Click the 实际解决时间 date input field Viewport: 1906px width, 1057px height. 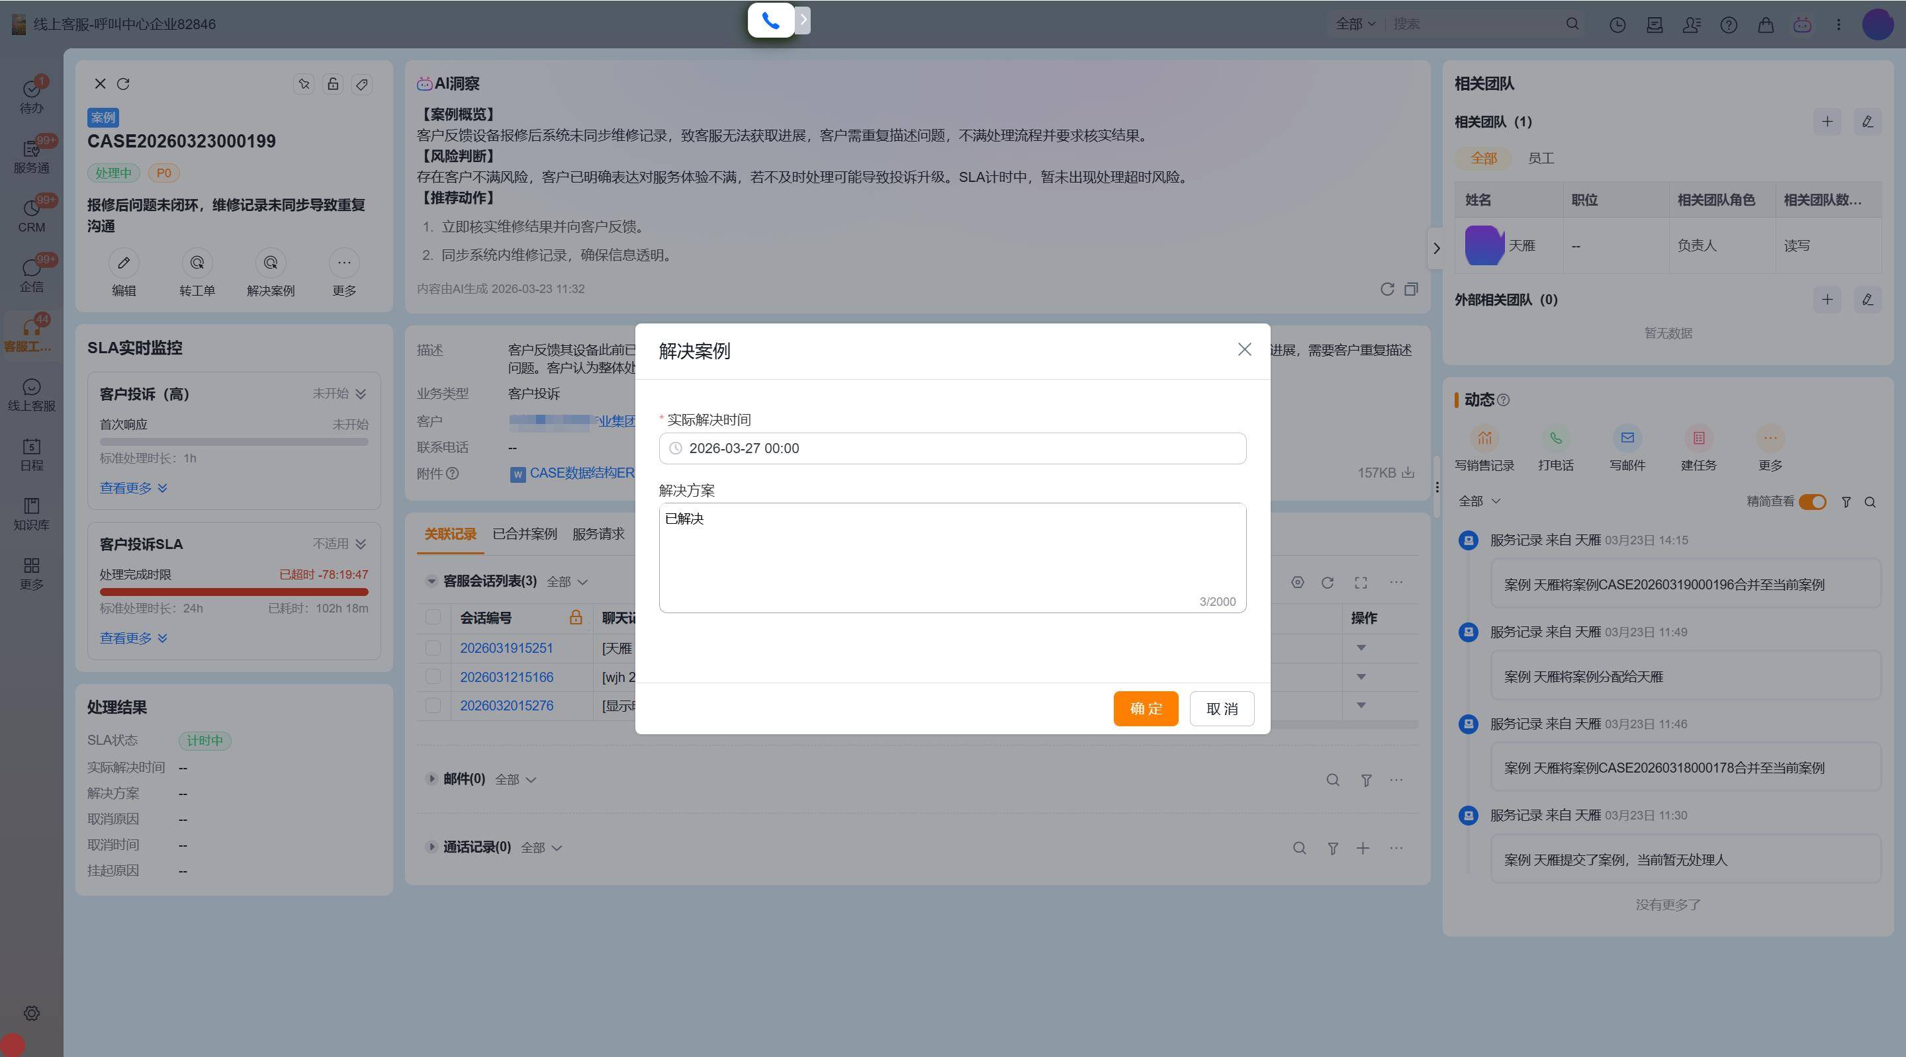click(952, 448)
